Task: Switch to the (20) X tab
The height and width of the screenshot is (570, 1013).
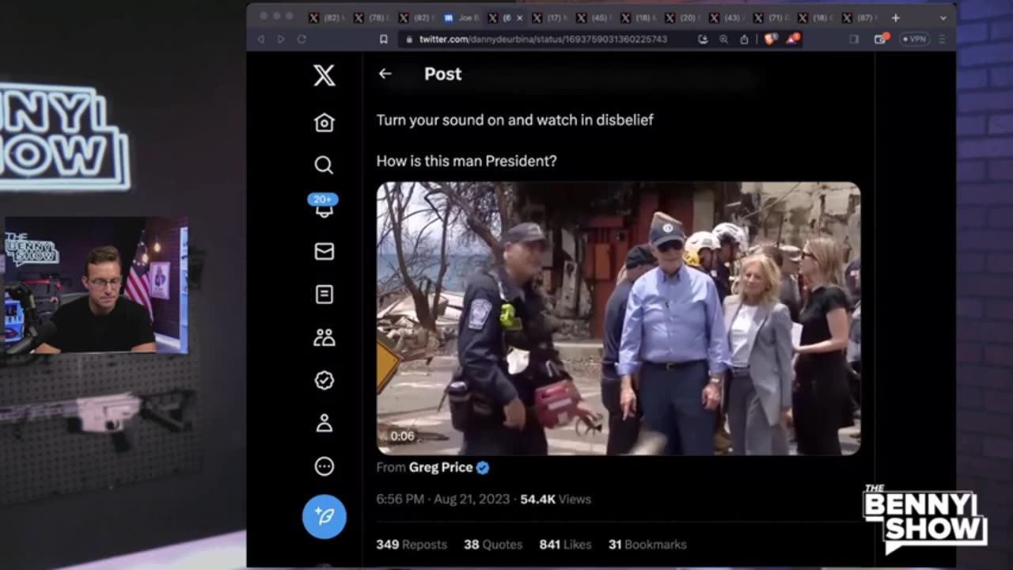Action: click(x=683, y=17)
